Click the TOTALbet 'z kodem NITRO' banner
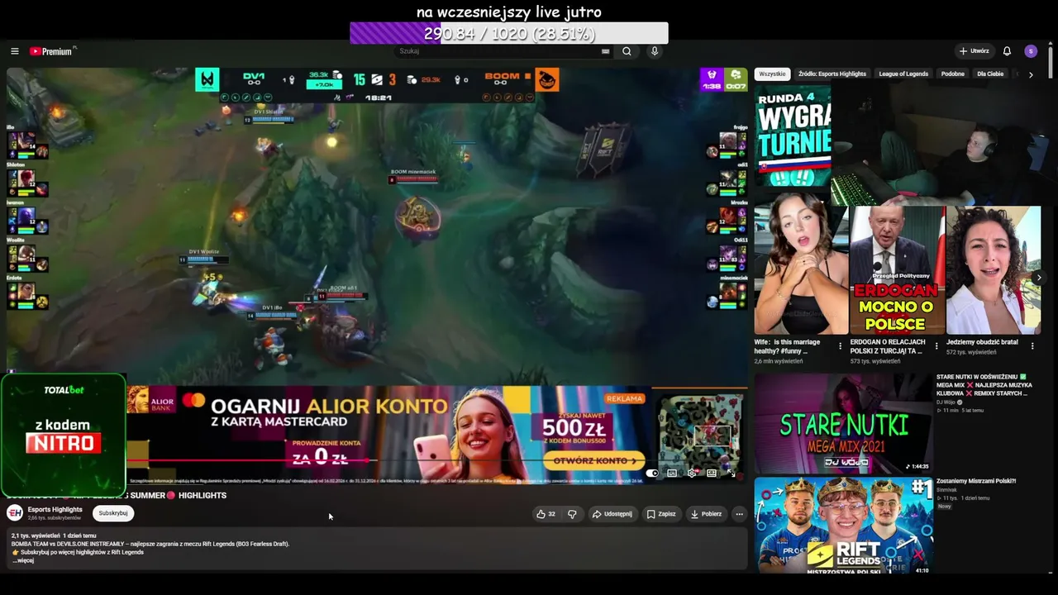This screenshot has height=595, width=1058. (x=63, y=435)
